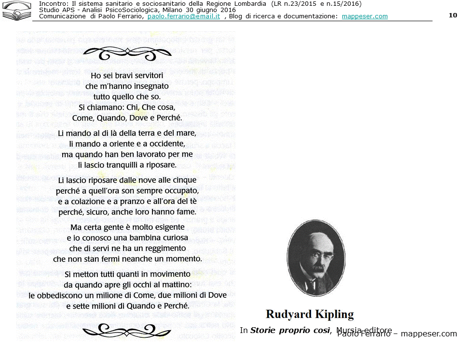Click the line 'Si metton tutti quanti in movimento'
This screenshot has height=347, width=463.
pos(127,274)
